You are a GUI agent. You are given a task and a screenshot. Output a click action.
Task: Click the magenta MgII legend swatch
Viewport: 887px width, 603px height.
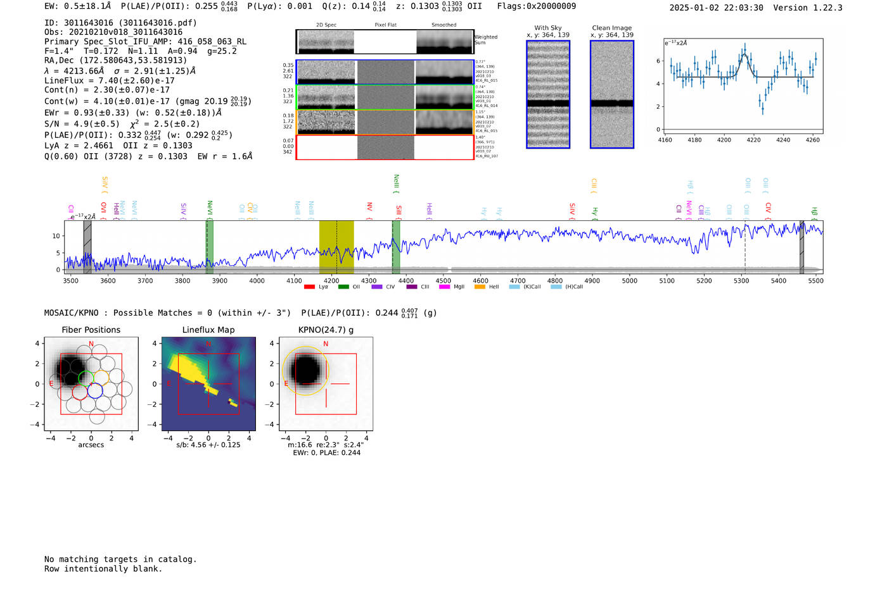(444, 287)
